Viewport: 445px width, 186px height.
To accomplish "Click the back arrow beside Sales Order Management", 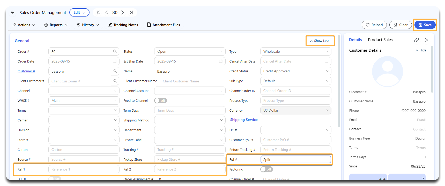I will pos(12,12).
